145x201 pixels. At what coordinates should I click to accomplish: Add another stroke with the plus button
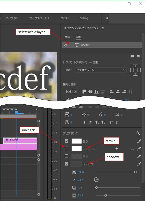[x=117, y=149]
